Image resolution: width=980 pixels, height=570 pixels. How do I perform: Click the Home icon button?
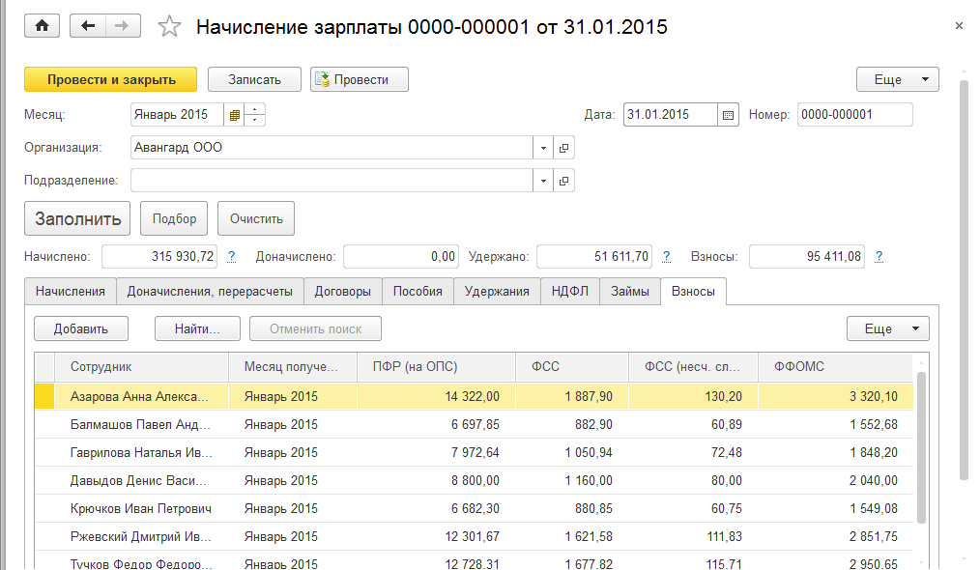click(x=42, y=26)
